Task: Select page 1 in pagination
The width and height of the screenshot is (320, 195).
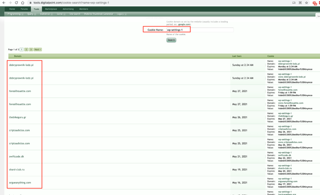Action: coord(22,50)
